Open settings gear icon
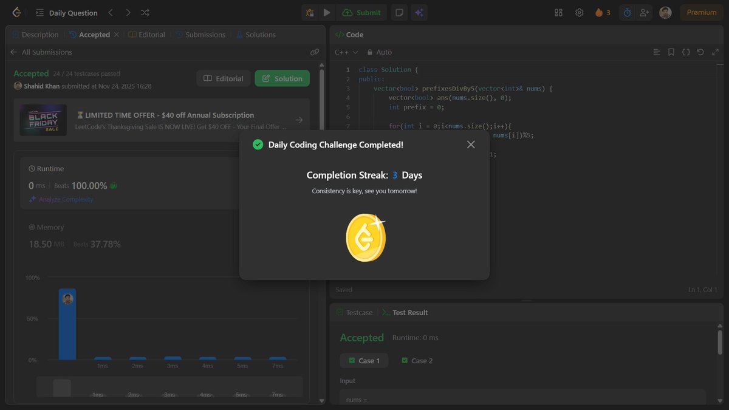The height and width of the screenshot is (410, 729). (x=580, y=13)
